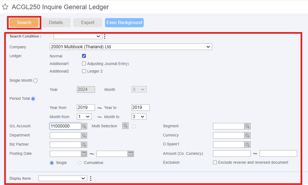
Task: Click the Amount to field
Action: [278, 153]
